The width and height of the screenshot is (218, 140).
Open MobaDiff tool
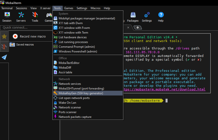(88, 68)
